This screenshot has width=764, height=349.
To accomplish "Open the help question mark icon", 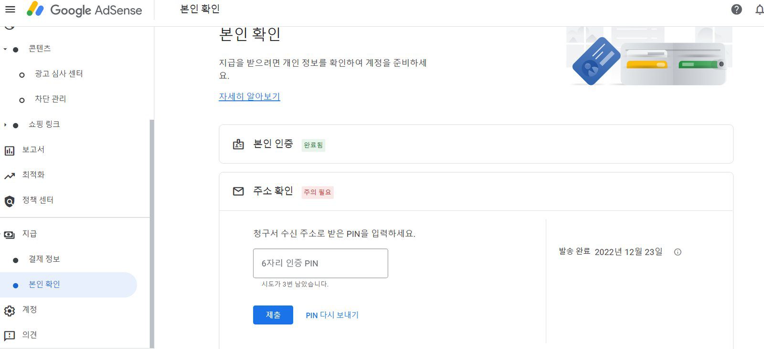I will [736, 10].
